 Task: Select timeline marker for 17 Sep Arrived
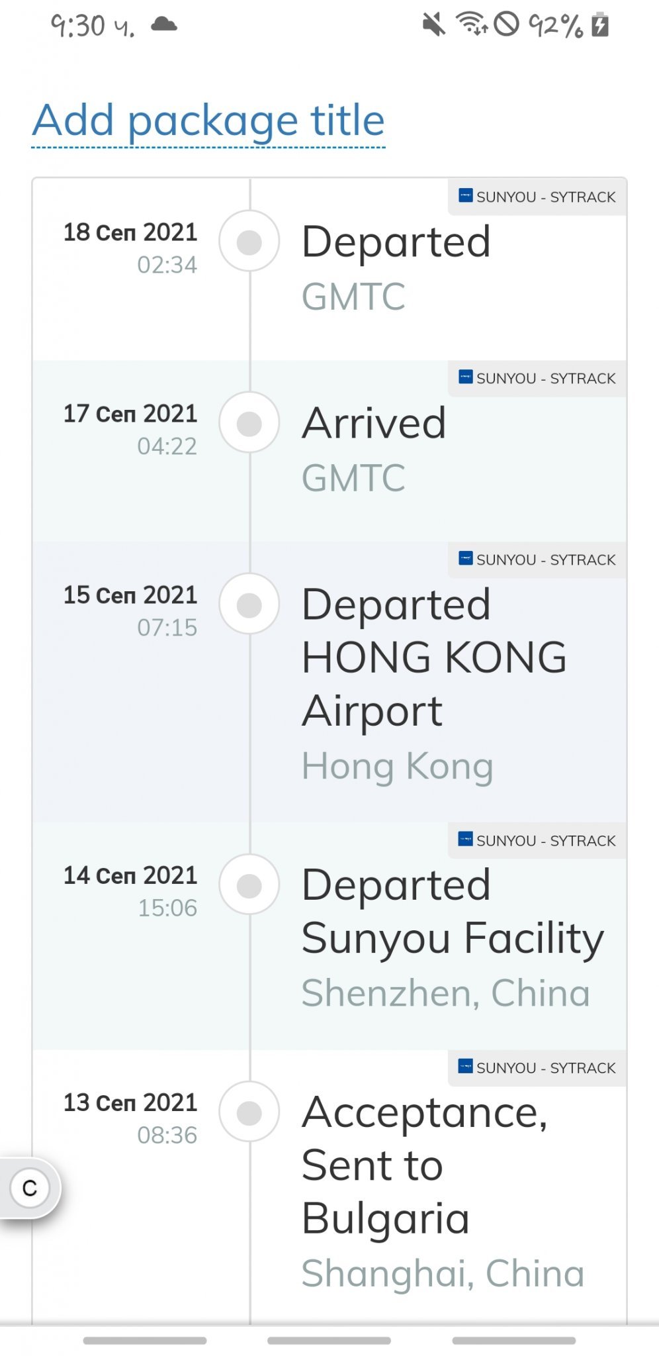click(x=249, y=424)
